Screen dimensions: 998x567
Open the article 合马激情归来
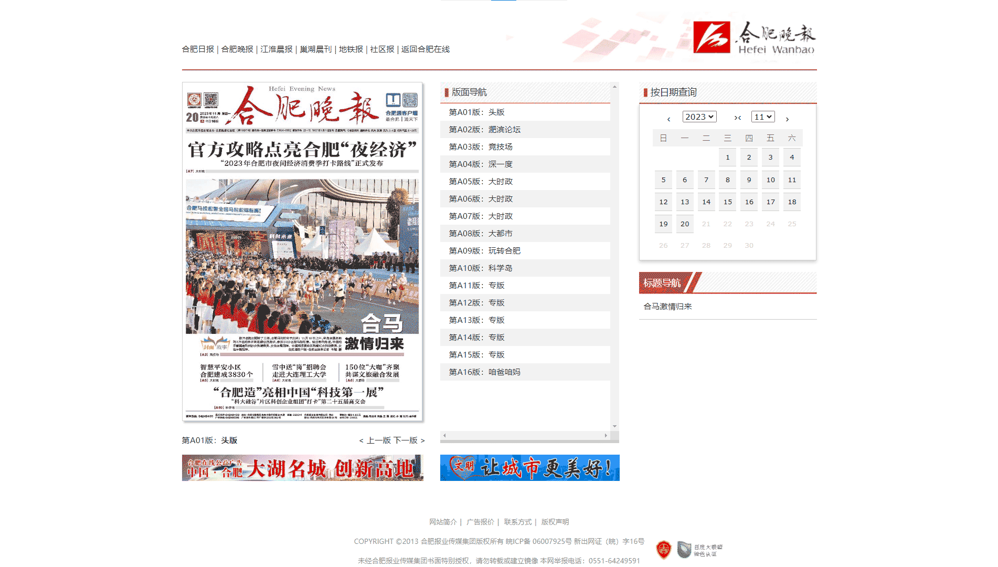click(x=668, y=307)
